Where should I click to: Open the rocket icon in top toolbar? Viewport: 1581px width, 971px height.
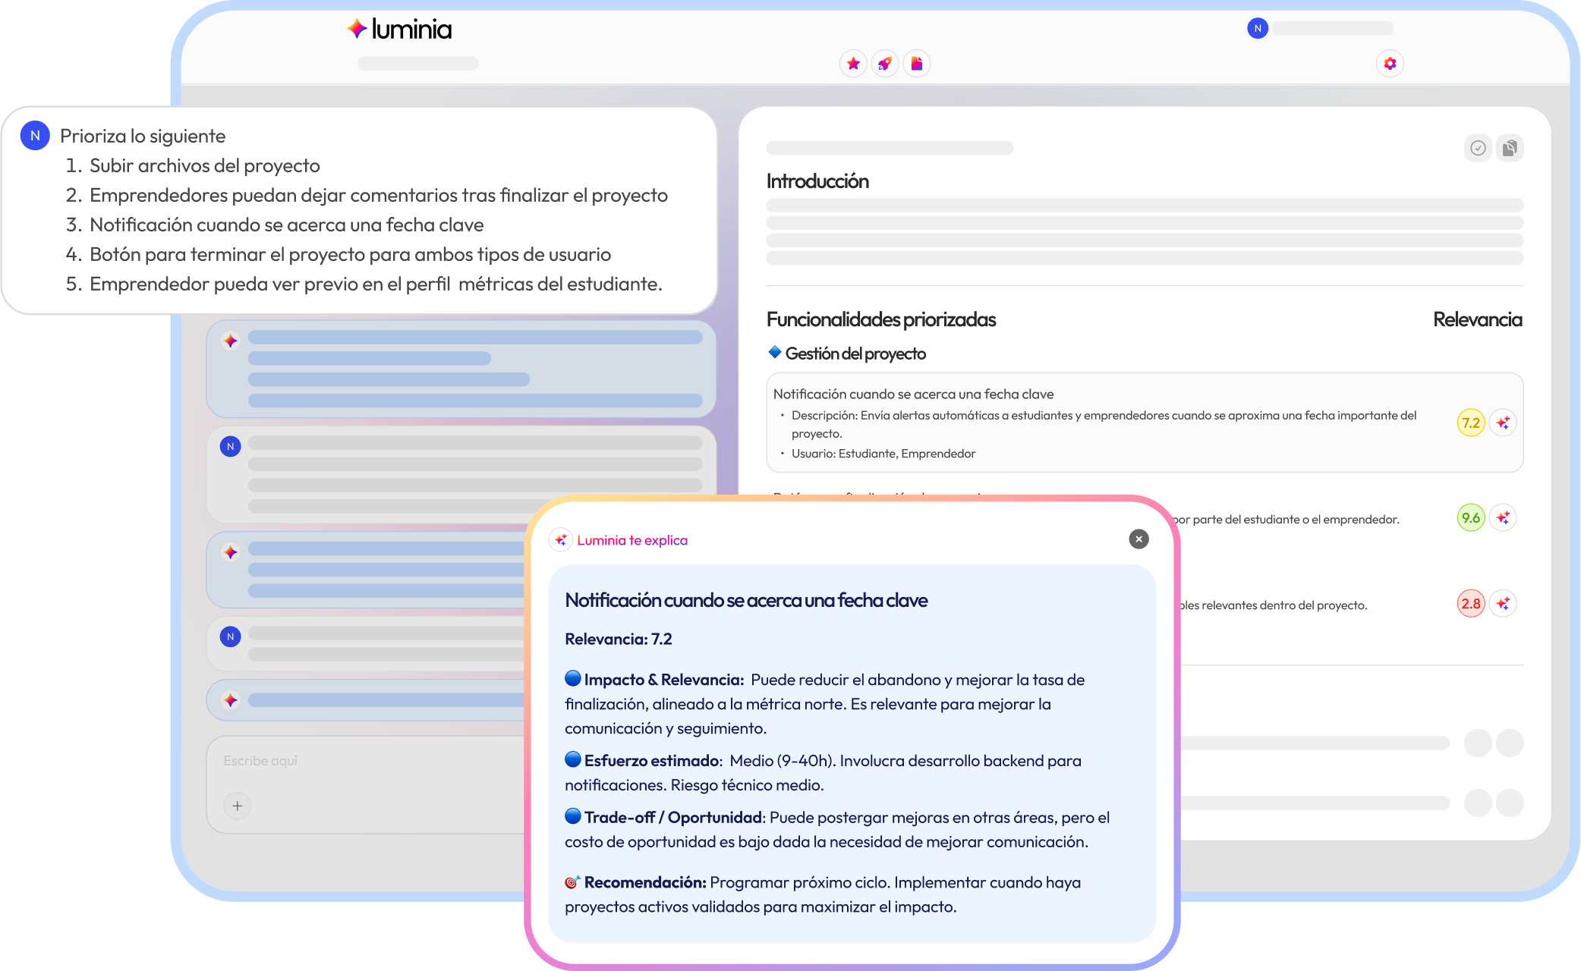click(x=885, y=64)
